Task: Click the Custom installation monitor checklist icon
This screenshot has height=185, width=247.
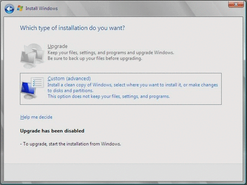Action: click(x=32, y=88)
